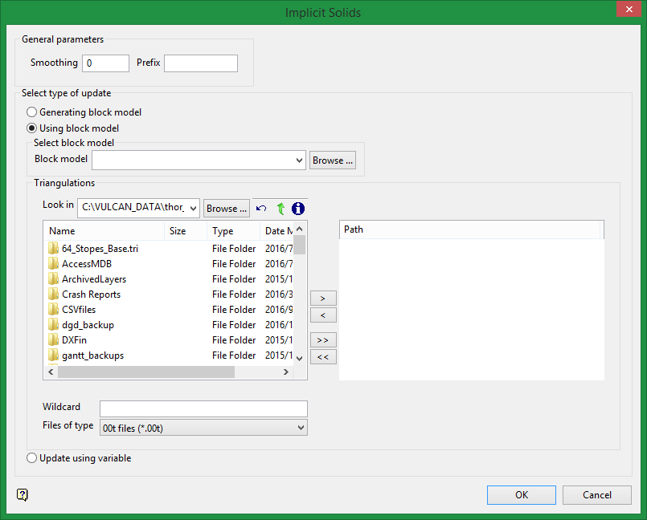
Task: Click the remove all (<<) arrow button
Action: (323, 357)
